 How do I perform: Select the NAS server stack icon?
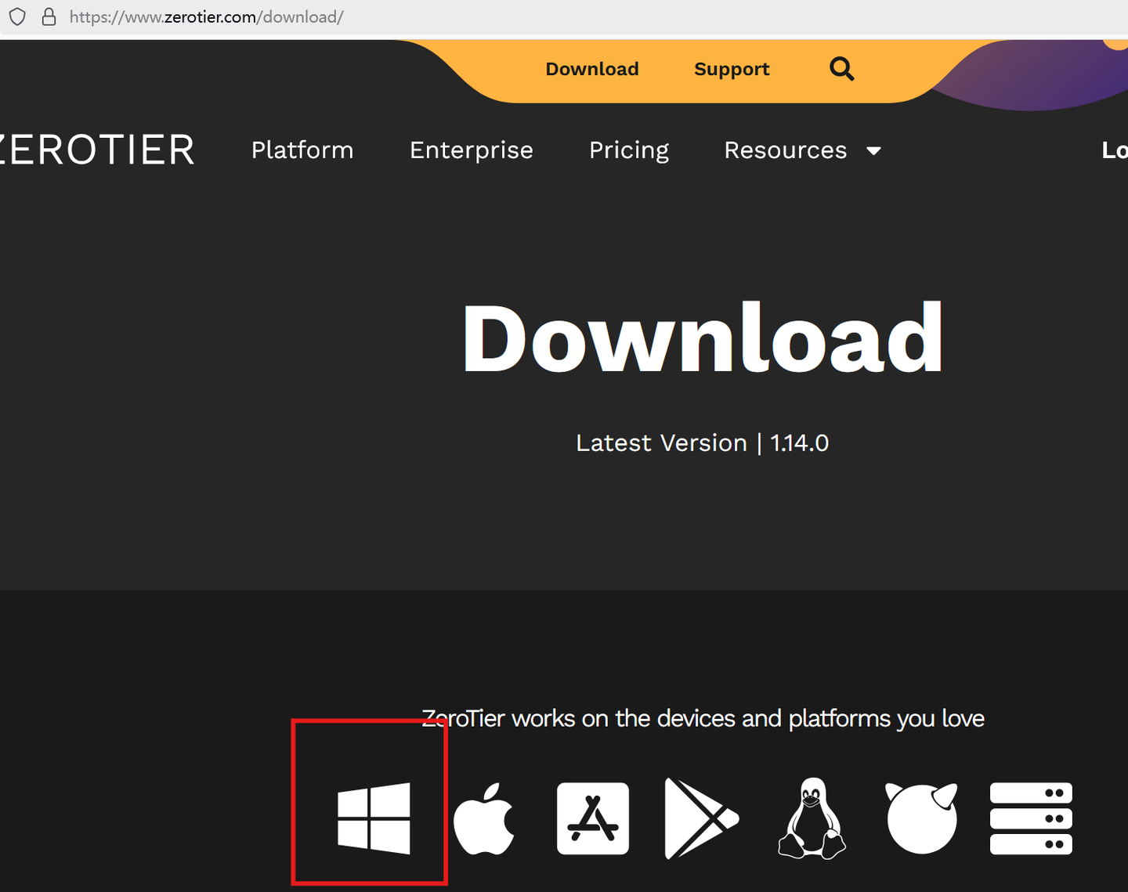(1031, 818)
